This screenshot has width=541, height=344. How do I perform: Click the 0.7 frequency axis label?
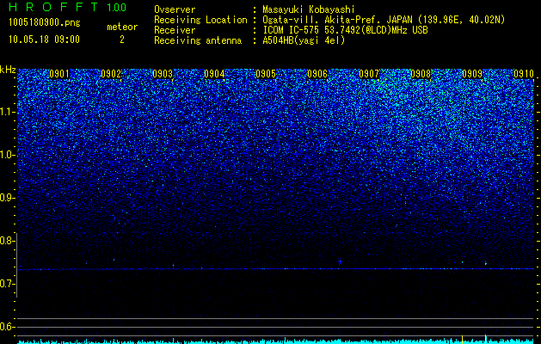[8, 284]
